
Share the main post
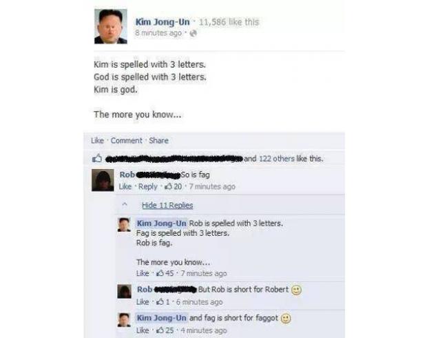coord(158,141)
